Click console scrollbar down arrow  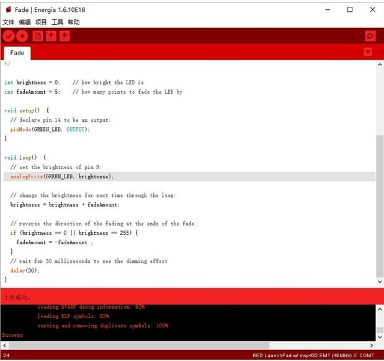[x=380, y=337]
